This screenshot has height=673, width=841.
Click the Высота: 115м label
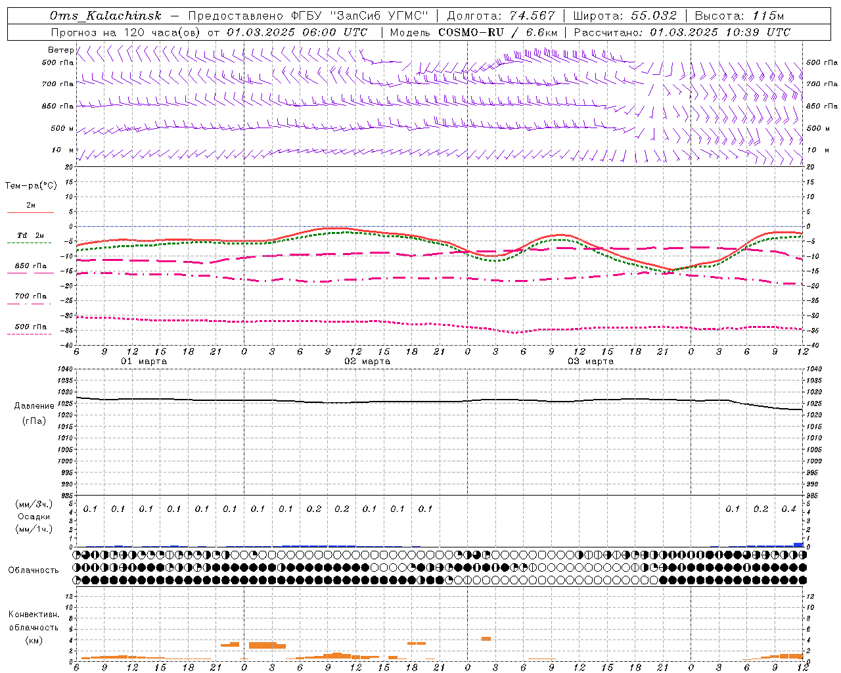coord(739,16)
